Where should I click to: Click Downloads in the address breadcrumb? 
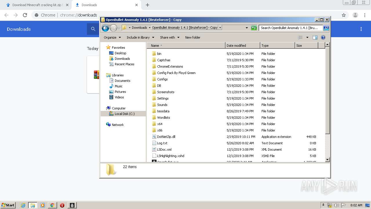139,28
